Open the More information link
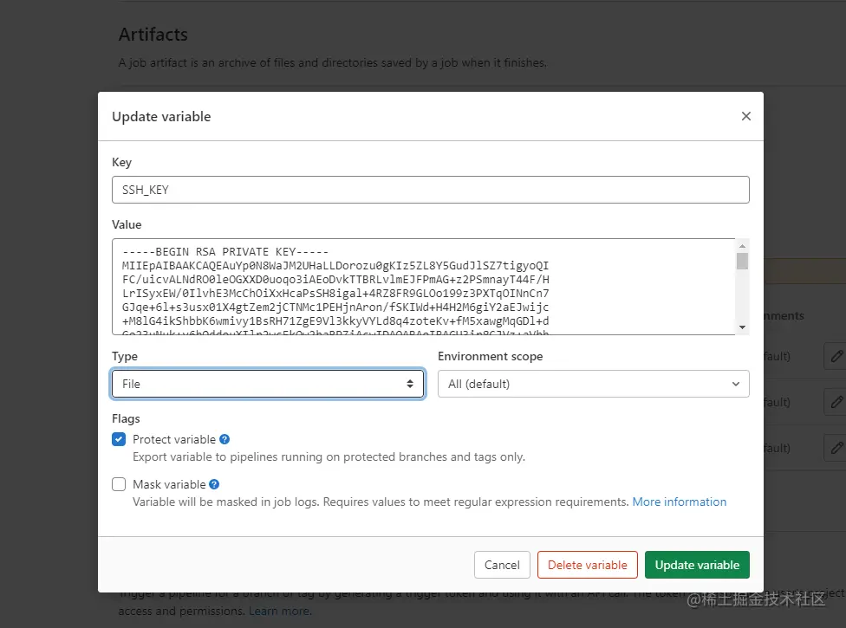The width and height of the screenshot is (846, 628). 680,502
